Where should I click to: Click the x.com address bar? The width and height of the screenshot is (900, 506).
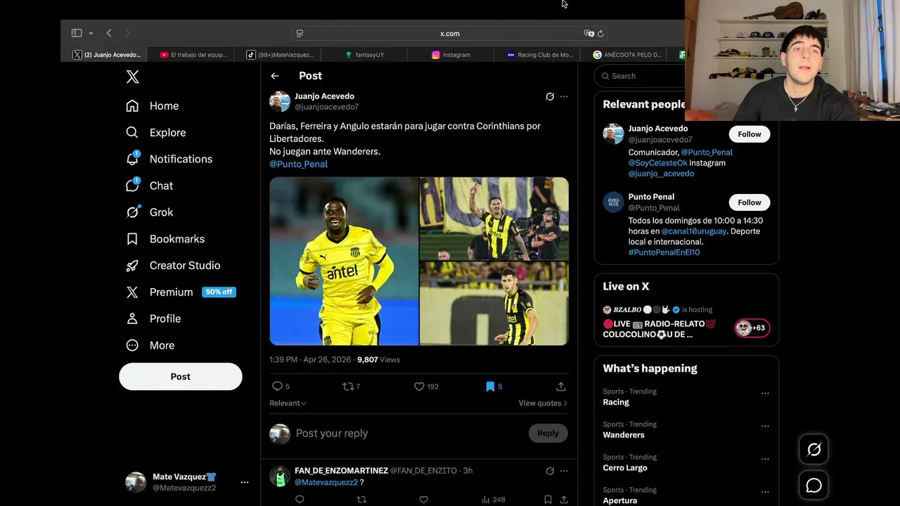point(450,33)
